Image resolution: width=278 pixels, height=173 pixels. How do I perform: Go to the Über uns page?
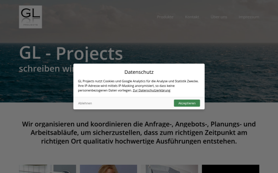point(219,17)
